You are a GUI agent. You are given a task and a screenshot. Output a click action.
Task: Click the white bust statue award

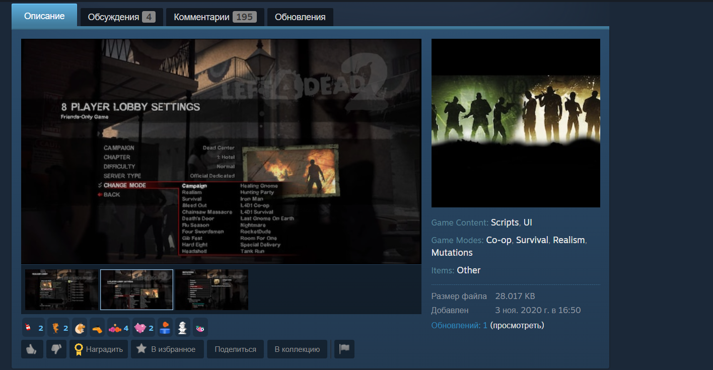[182, 329]
